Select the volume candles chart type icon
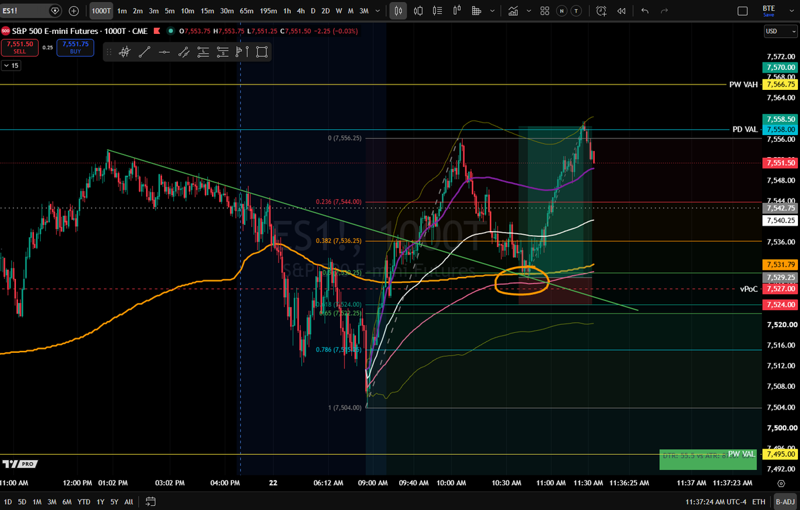Viewport: 800px width, 510px height. 438,11
